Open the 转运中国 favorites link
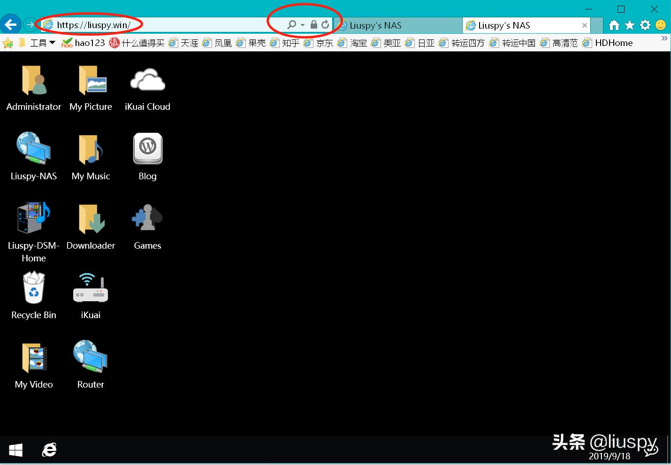 coord(512,43)
